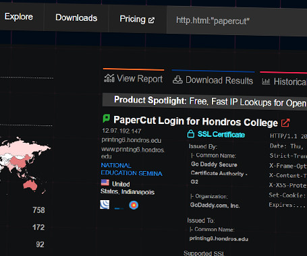Open PaperCut Login for Hondros College result
307x256 pixels.
click(x=196, y=121)
